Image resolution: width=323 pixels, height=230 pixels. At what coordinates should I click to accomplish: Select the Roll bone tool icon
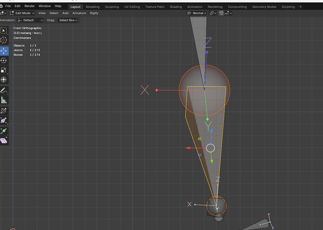pos(4,111)
